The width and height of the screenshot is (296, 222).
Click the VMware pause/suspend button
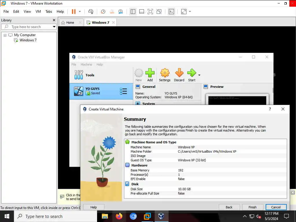(x=74, y=12)
